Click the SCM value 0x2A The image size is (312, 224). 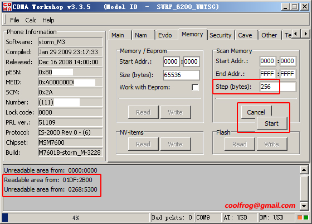pyautogui.click(x=70, y=92)
